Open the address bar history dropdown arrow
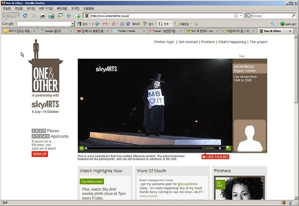Viewport: 299px width, 206px height. click(x=241, y=16)
